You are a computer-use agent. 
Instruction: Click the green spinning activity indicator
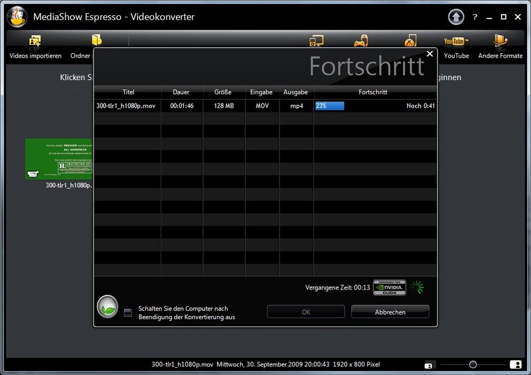tap(417, 287)
